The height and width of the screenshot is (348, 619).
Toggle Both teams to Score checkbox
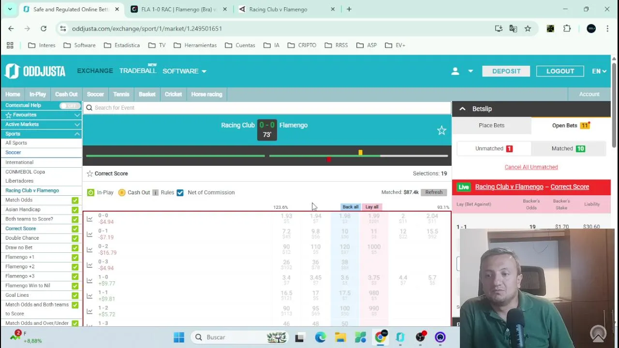[x=75, y=219]
